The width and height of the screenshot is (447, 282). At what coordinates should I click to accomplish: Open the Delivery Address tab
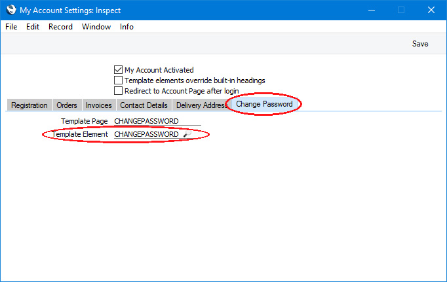[x=201, y=105]
